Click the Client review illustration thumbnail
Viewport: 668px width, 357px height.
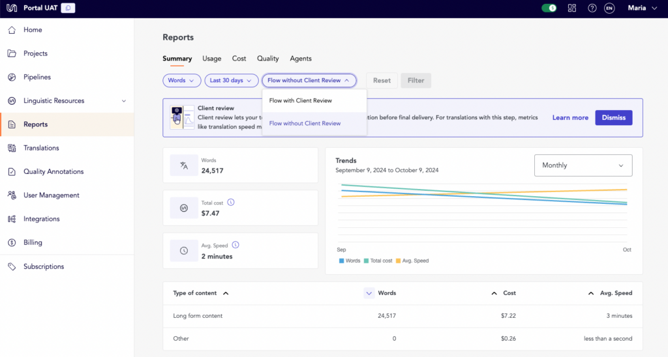pos(182,117)
